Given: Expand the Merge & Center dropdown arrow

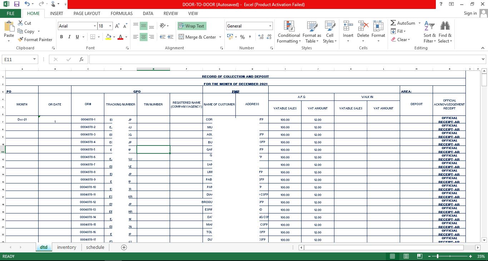Looking at the screenshot, I should click(x=220, y=37).
